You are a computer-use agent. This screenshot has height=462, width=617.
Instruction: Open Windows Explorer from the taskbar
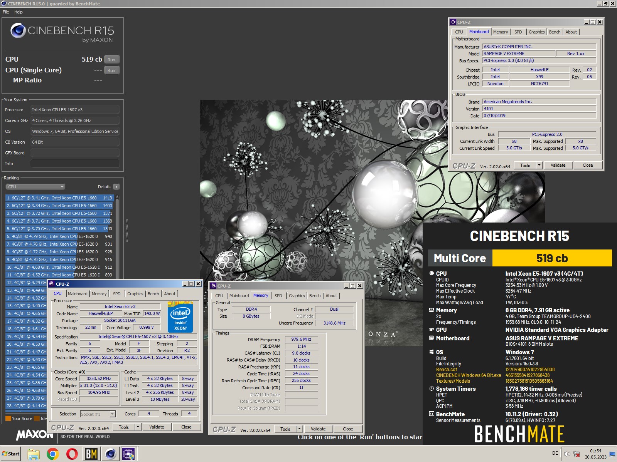tap(34, 454)
